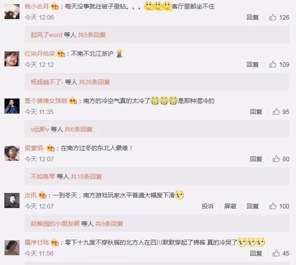Expand the 共8条回复 replies thread

pos(109,223)
